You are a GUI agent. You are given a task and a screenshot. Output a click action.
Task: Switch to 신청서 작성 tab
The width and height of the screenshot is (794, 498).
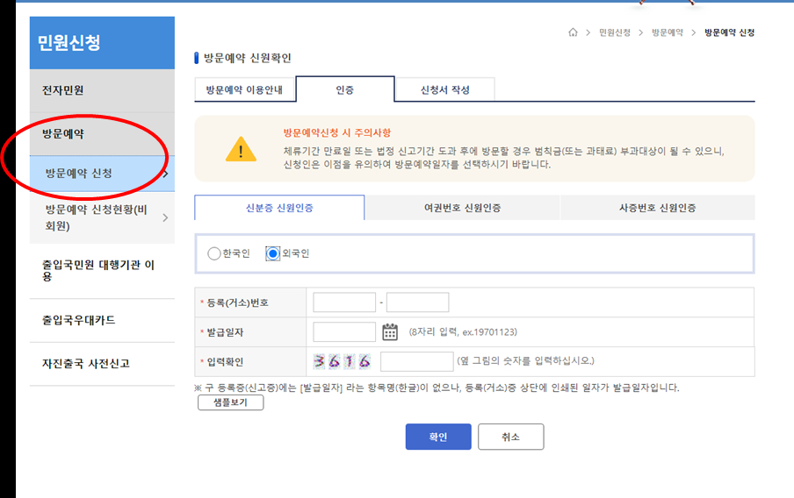tap(444, 90)
